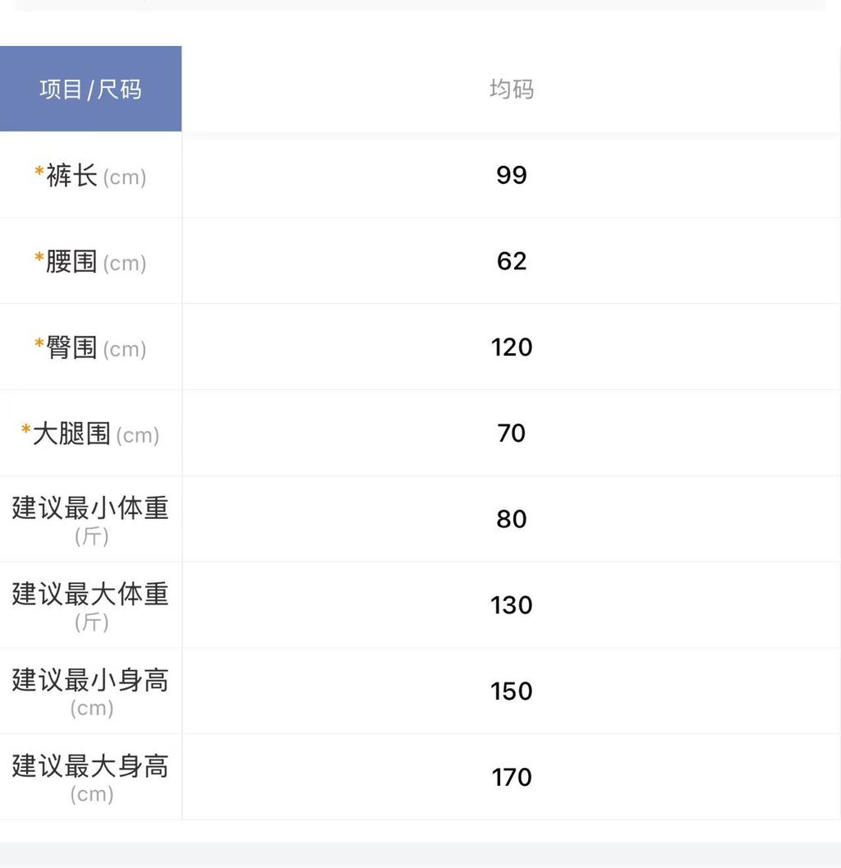Tap the maximum weight value 130
The width and height of the screenshot is (841, 868).
[x=511, y=605]
